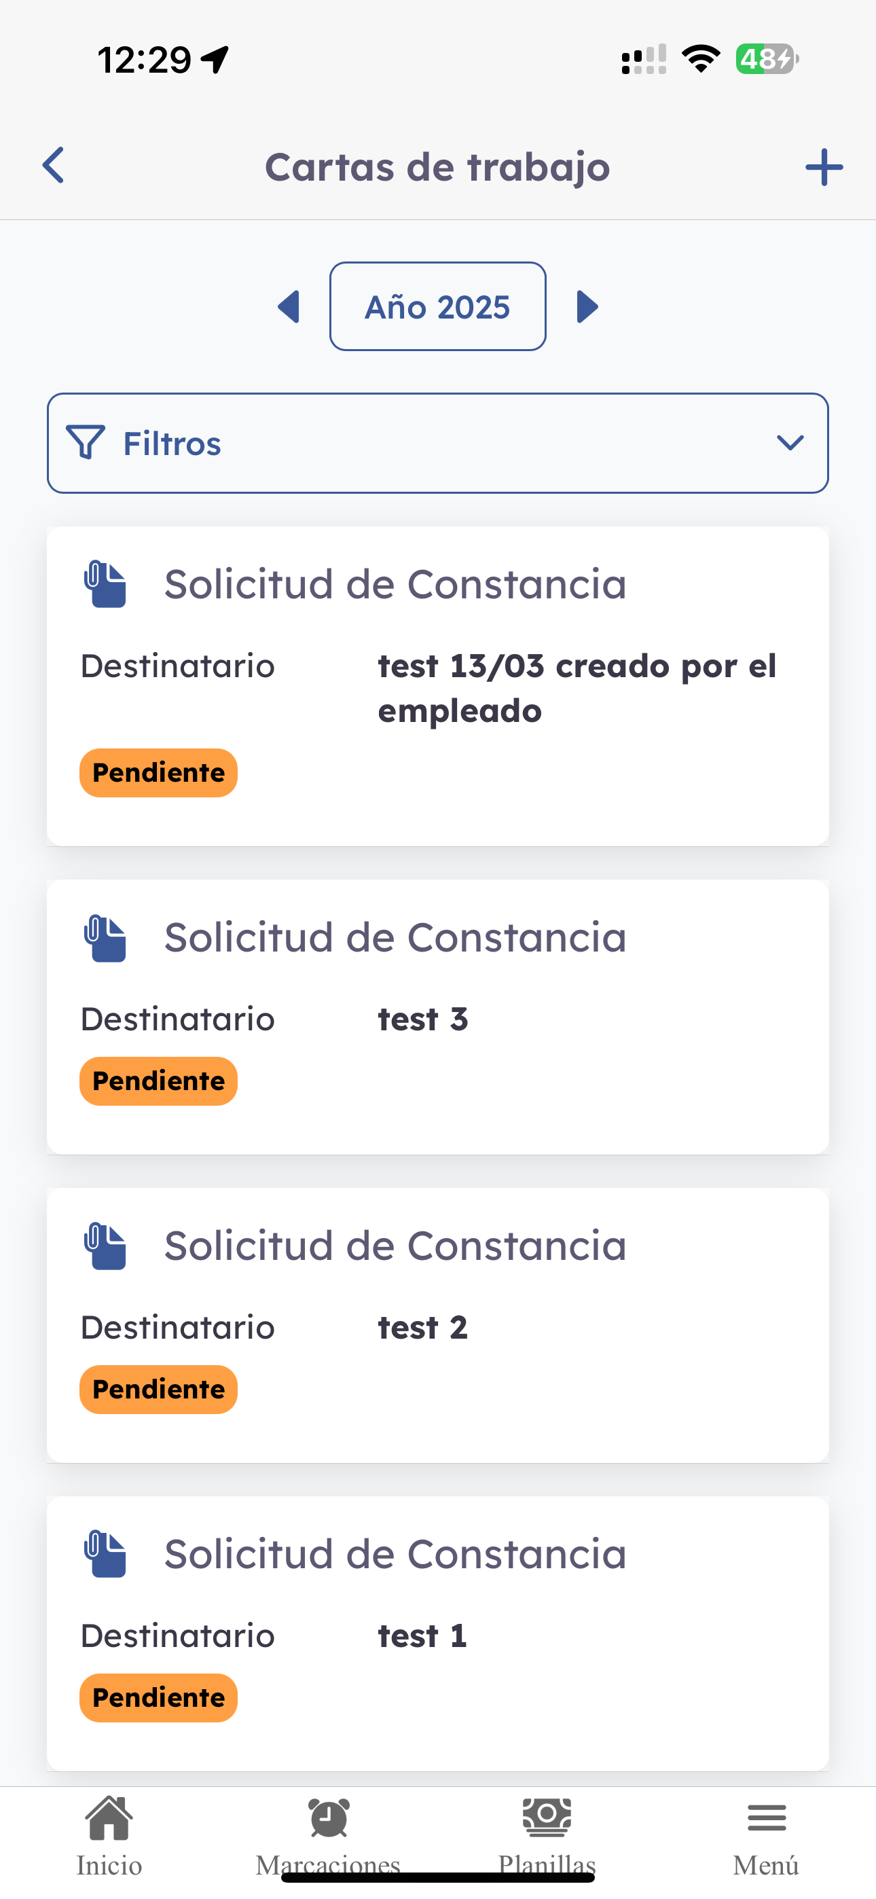Screen dimensions: 876x1899
Task: Click Pendiente badge on test 3 card
Action: (x=158, y=1081)
